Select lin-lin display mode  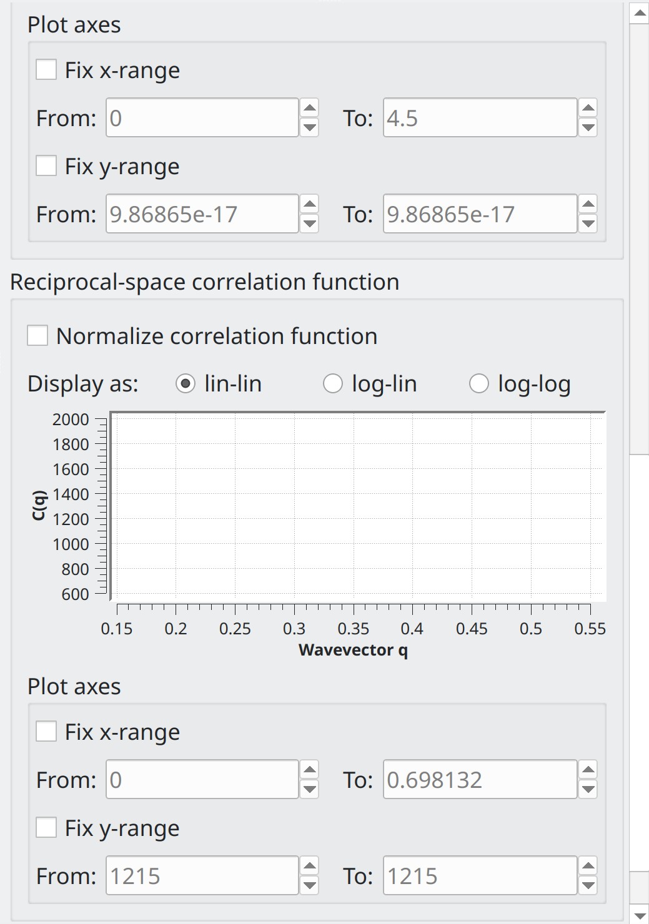[x=186, y=383]
